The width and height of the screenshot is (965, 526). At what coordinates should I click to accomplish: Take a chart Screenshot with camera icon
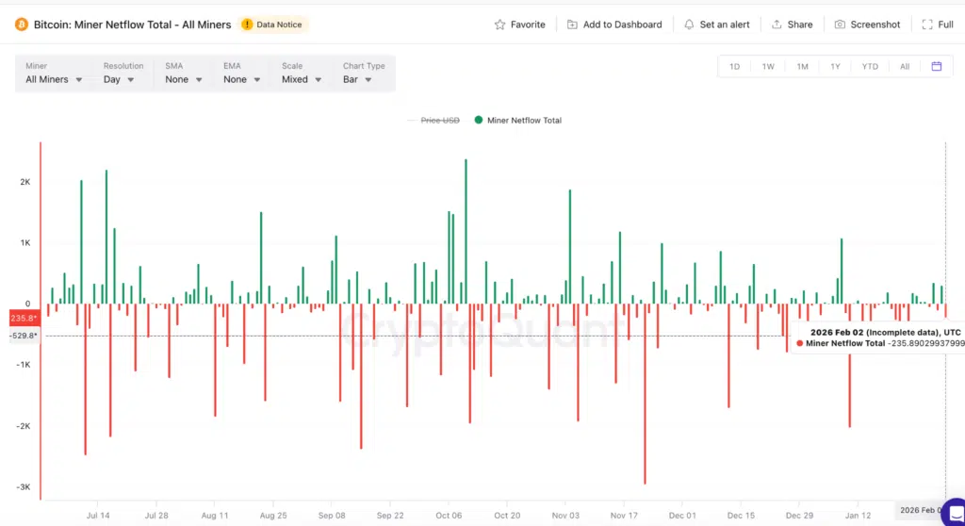point(840,25)
